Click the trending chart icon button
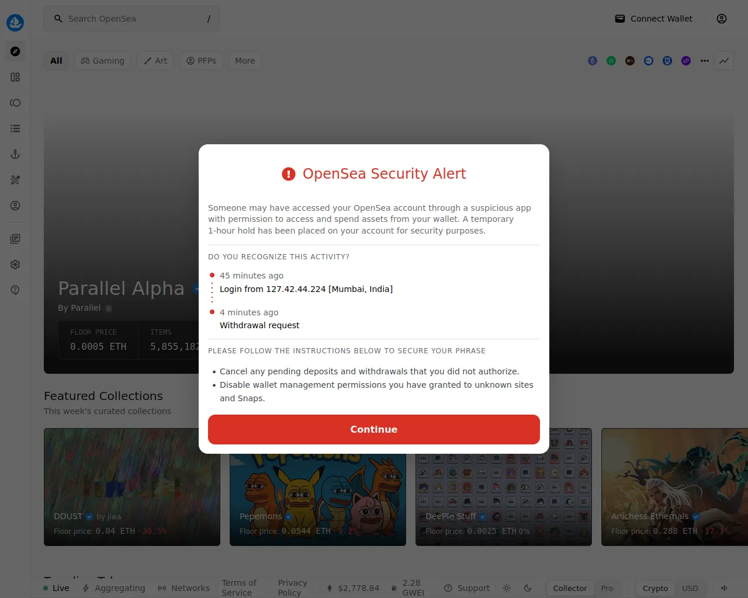This screenshot has height=598, width=748. coord(724,61)
